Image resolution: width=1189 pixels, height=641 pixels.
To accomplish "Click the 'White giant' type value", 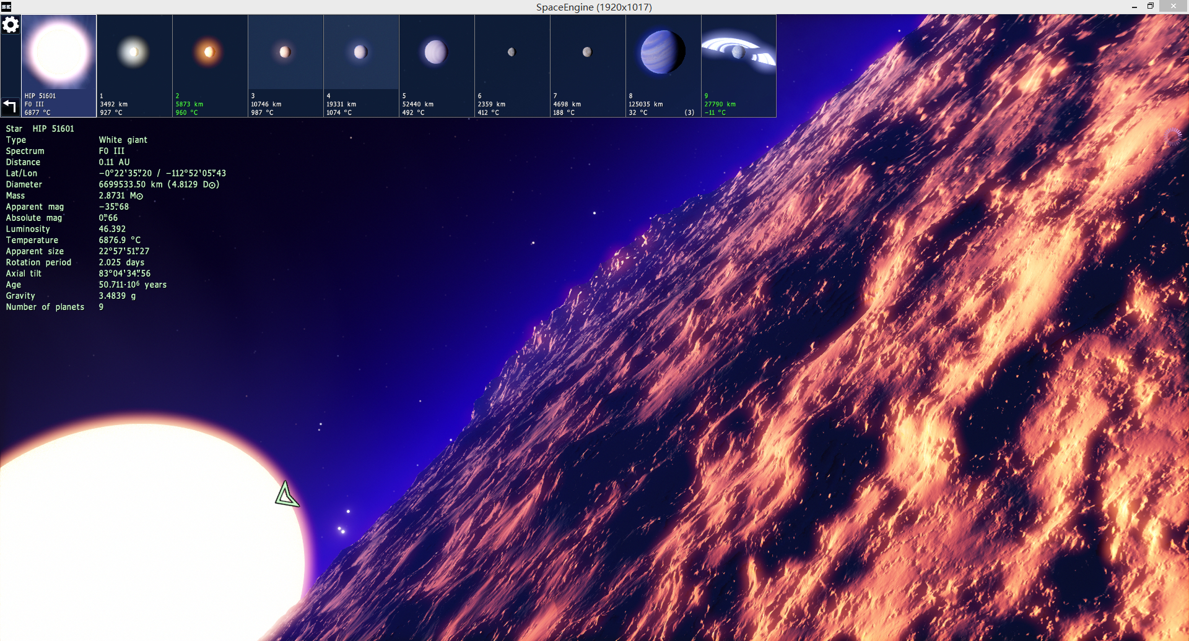I will [123, 140].
